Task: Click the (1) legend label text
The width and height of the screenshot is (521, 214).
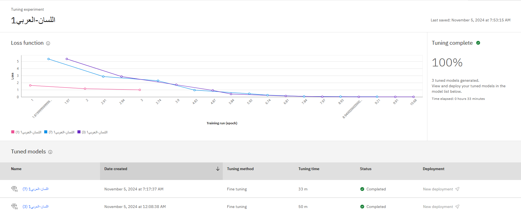Action: tap(28, 132)
